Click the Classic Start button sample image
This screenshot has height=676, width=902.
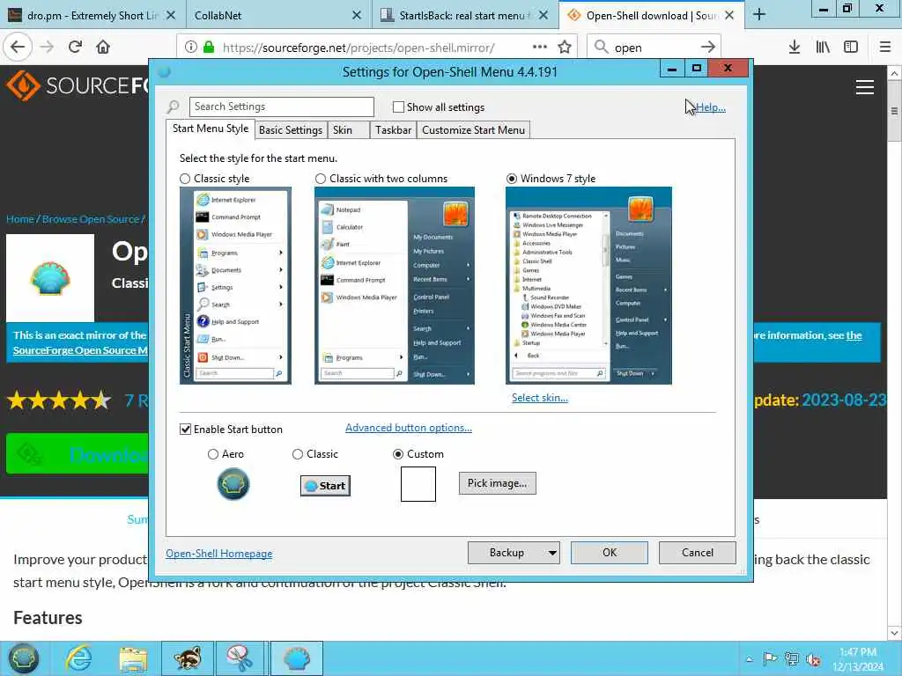click(326, 486)
